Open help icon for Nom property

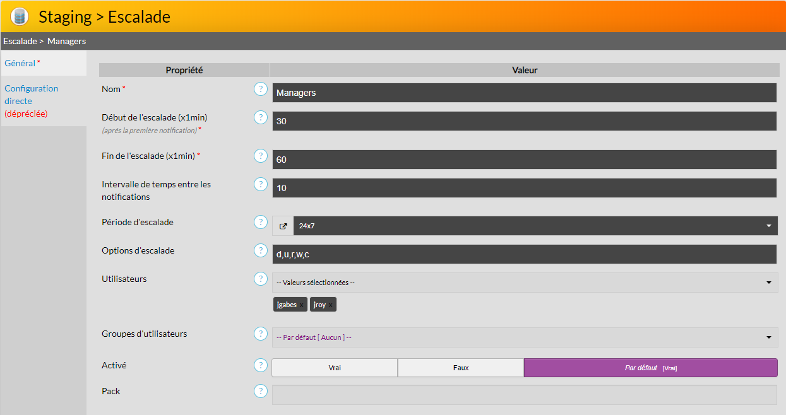(261, 89)
